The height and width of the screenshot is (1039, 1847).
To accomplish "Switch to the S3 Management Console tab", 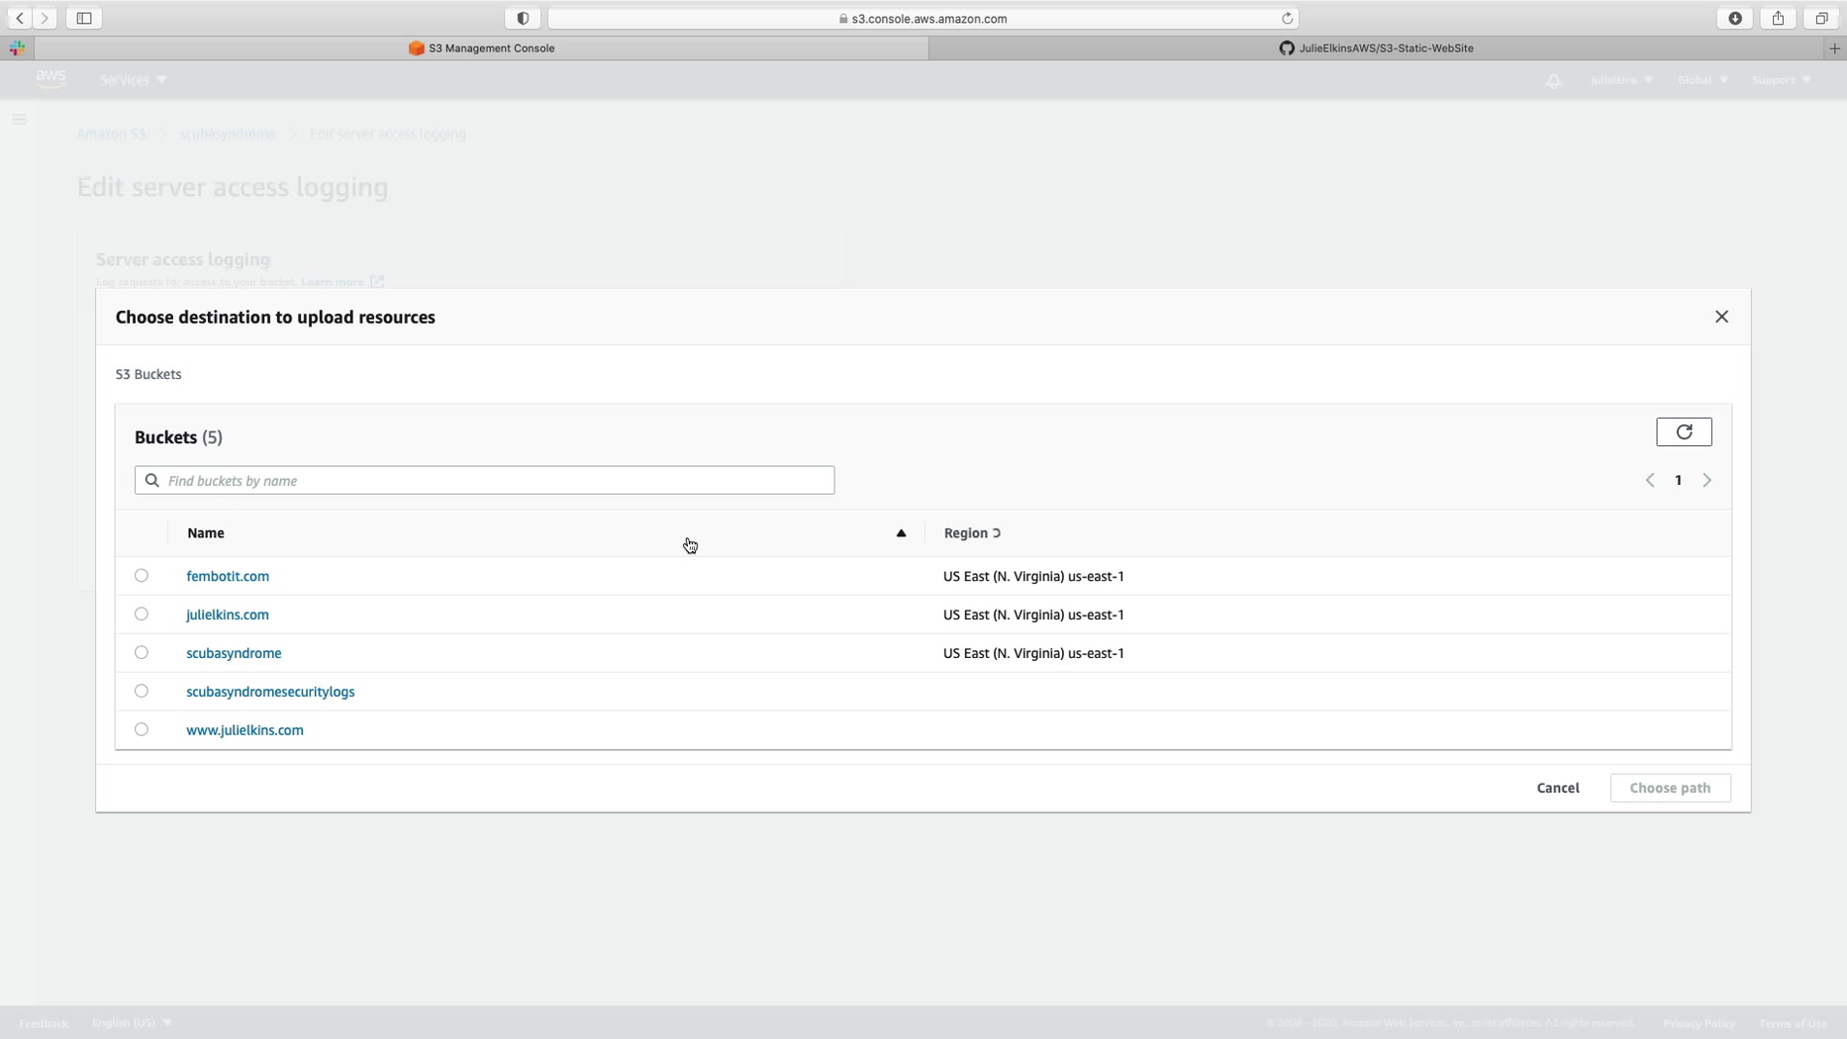I will [x=481, y=47].
